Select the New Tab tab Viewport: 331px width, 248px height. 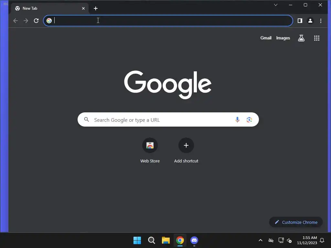click(49, 8)
